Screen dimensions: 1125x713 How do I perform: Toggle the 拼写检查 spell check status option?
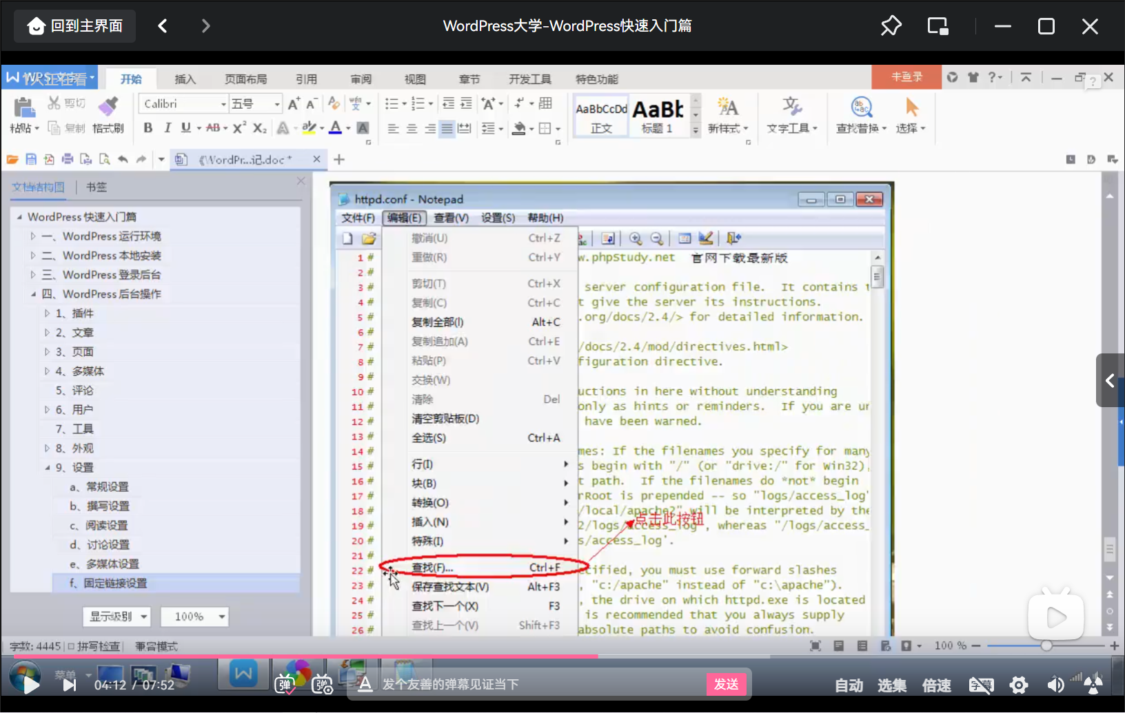point(94,646)
